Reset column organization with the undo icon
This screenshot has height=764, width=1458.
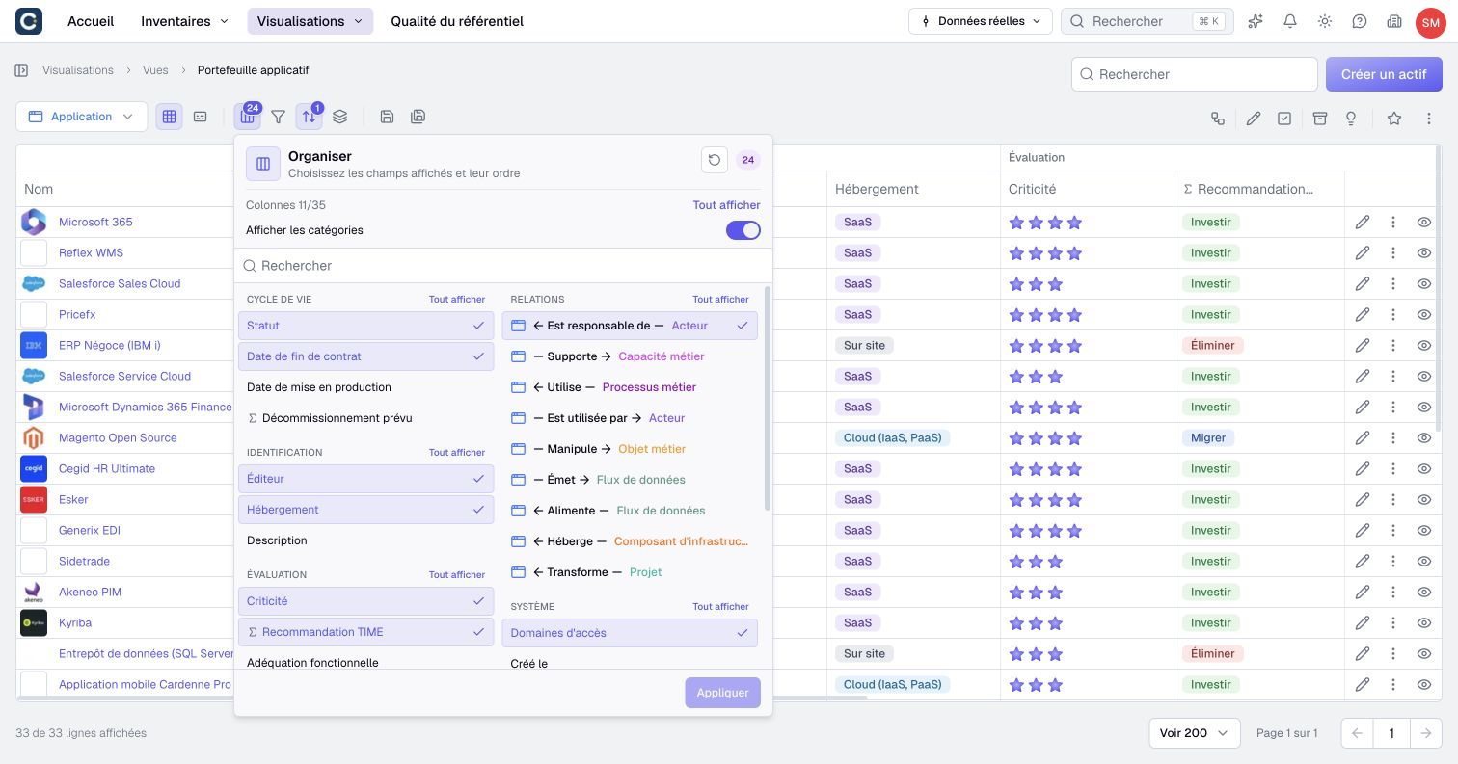(715, 160)
